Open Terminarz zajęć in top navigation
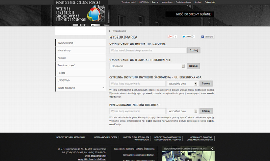 pyautogui.click(x=129, y=2)
